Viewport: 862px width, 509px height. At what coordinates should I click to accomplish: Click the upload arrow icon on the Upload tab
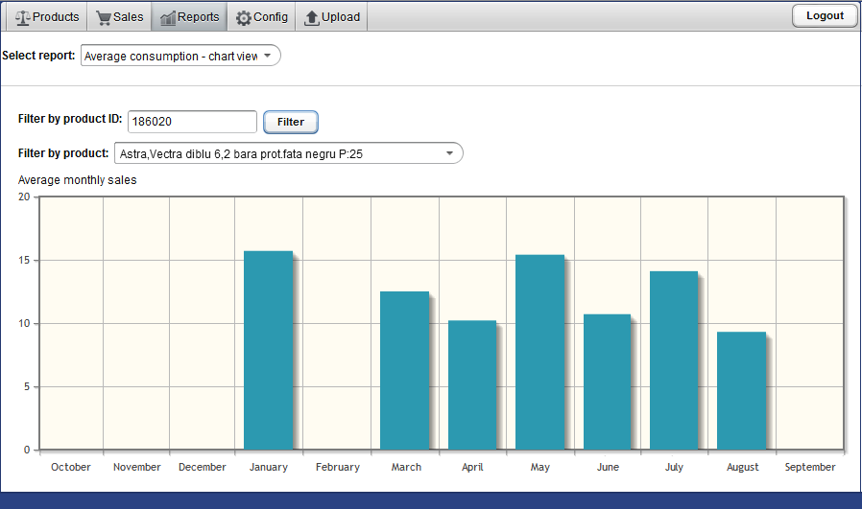pyautogui.click(x=312, y=17)
